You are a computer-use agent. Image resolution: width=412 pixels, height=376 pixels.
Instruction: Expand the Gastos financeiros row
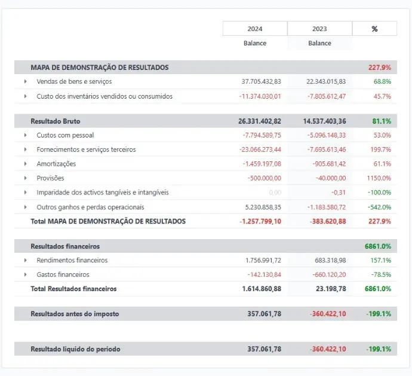coord(25,275)
